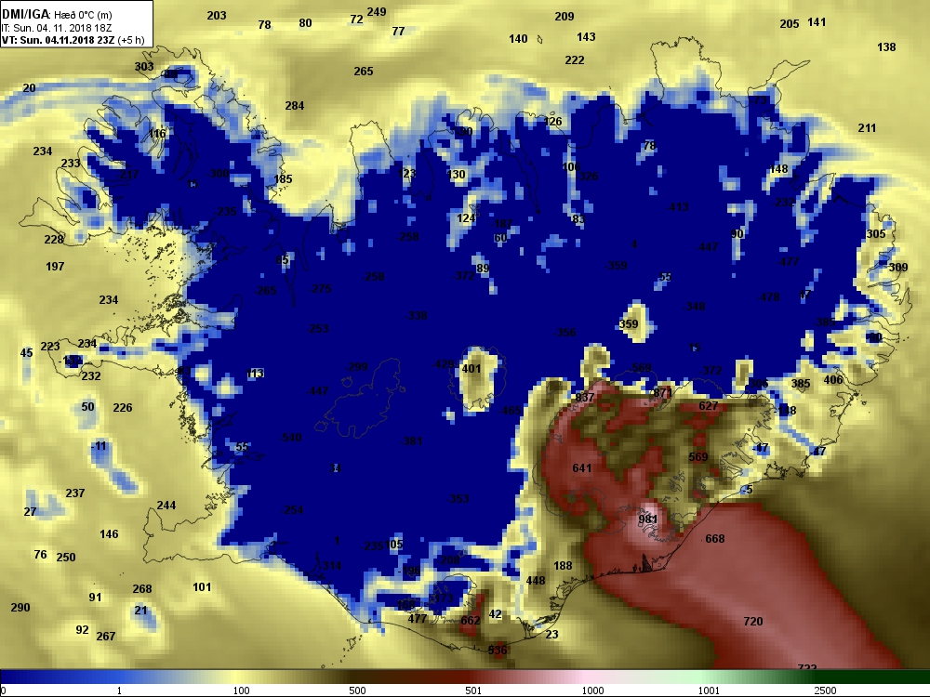Click the map value '267'
This screenshot has height=697, width=930.
tap(106, 637)
